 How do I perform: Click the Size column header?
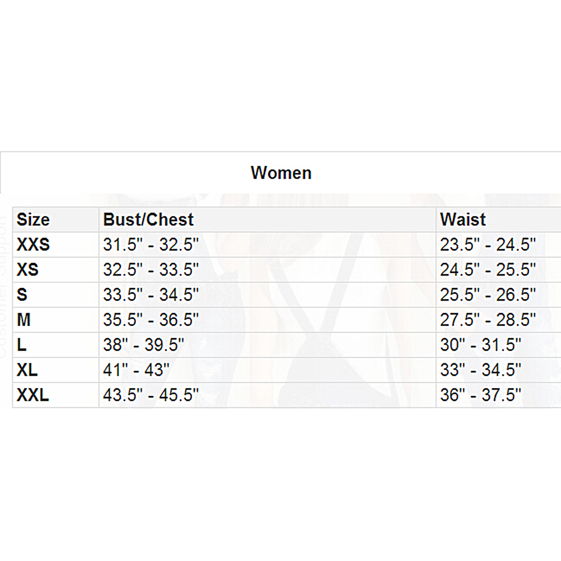coord(33,220)
